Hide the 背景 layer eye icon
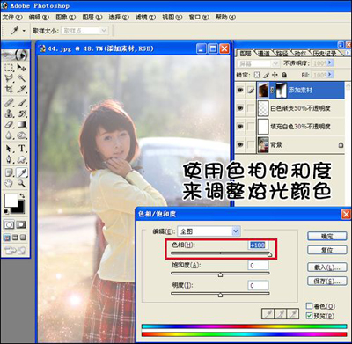The width and height of the screenshot is (352, 344). point(240,144)
